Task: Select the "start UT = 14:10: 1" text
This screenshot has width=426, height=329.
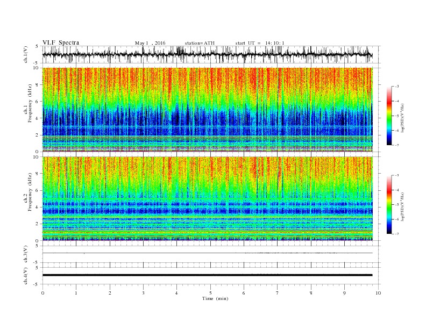Action: [x=260, y=43]
